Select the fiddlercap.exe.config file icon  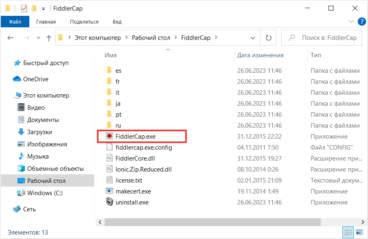click(110, 147)
